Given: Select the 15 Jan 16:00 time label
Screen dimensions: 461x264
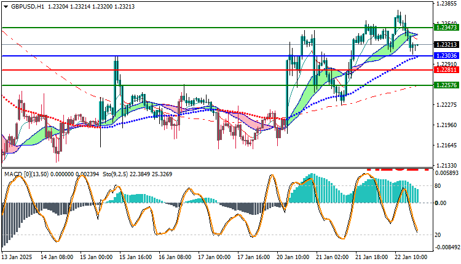Looking at the screenshot, I should tap(136, 257).
